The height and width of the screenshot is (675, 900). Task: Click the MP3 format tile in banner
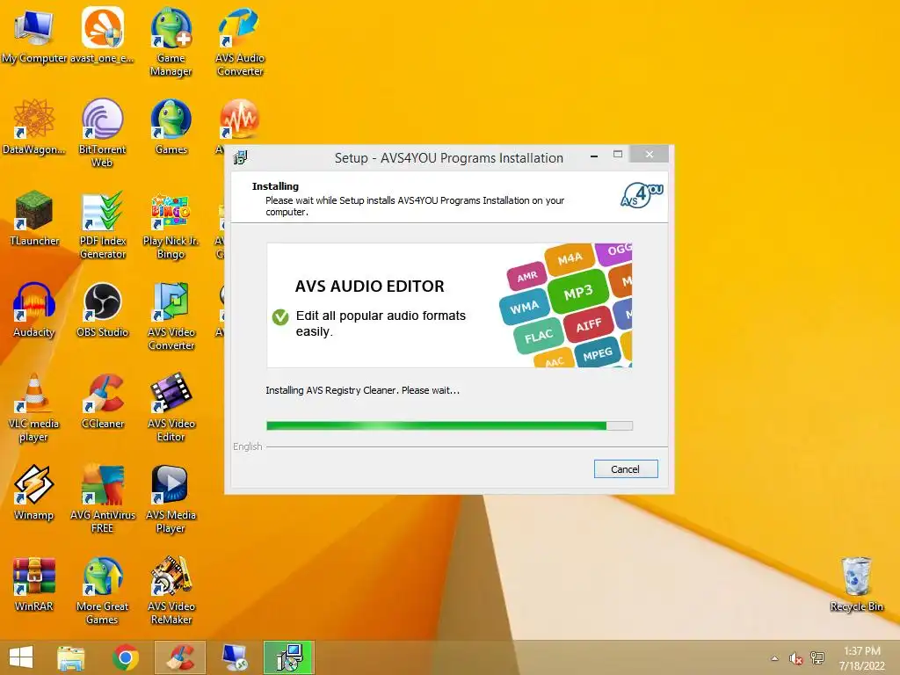[578, 293]
